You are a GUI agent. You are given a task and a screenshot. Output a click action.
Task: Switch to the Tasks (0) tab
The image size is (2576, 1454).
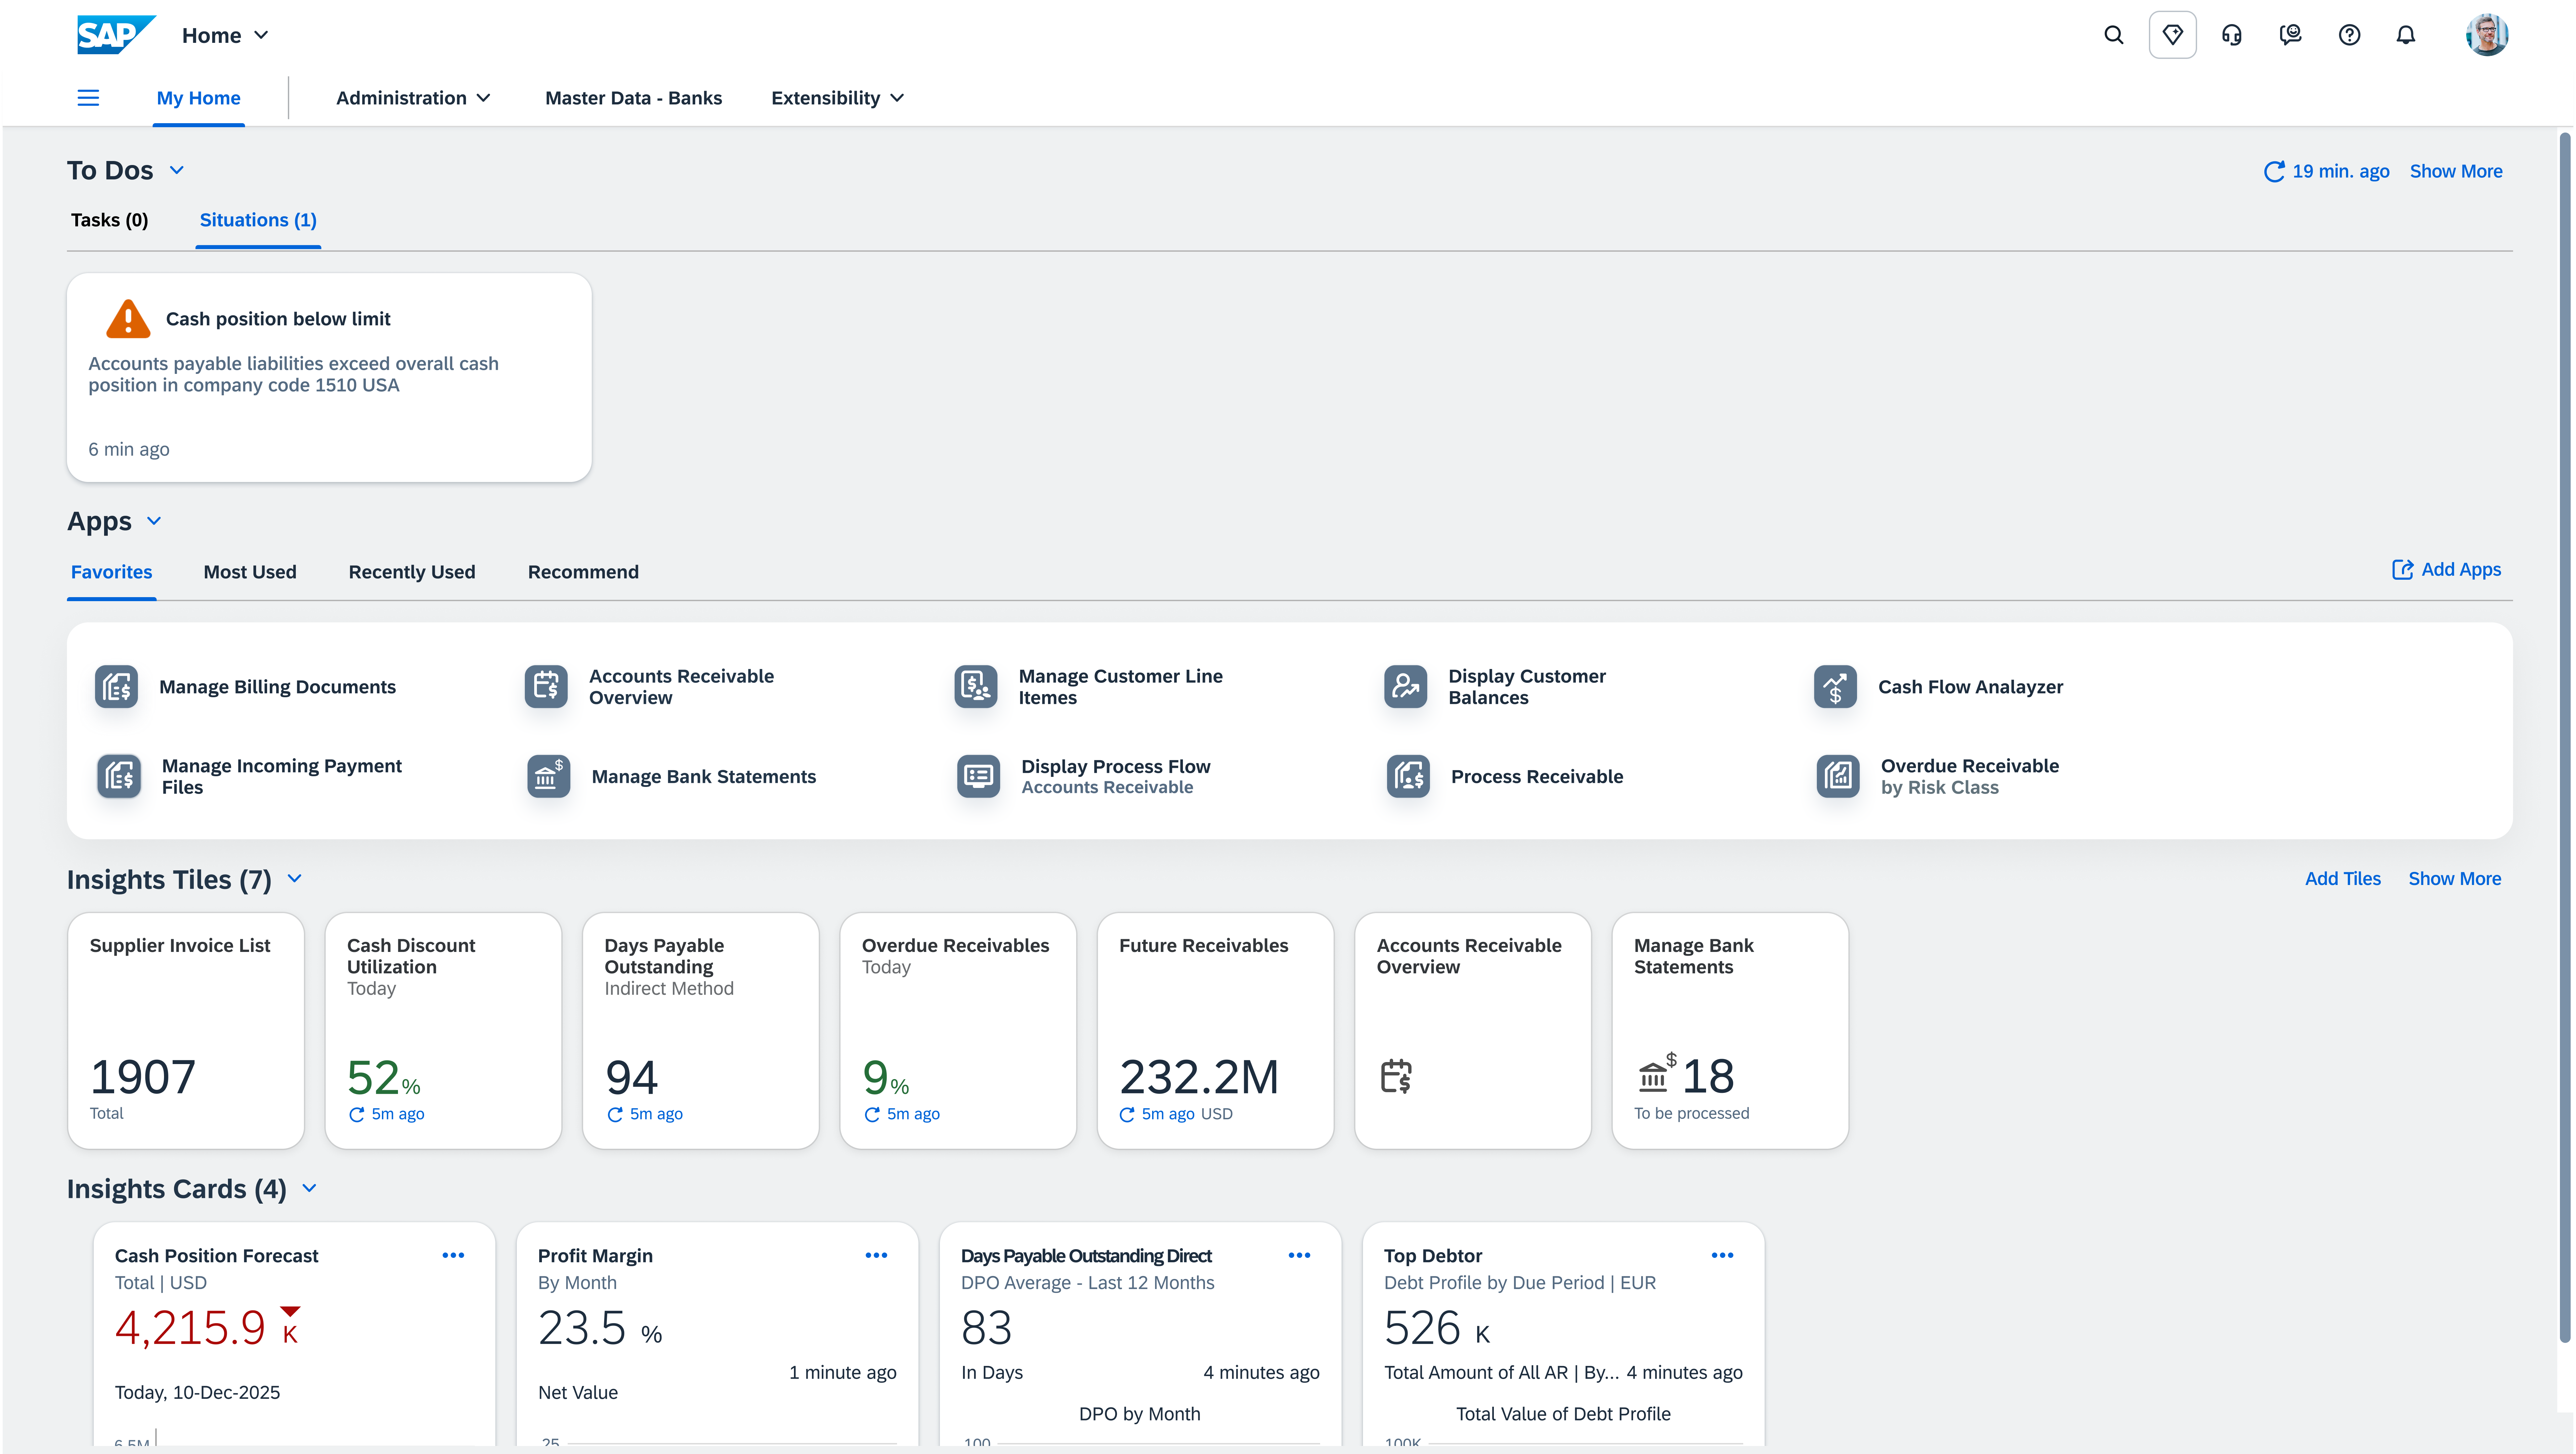point(109,220)
